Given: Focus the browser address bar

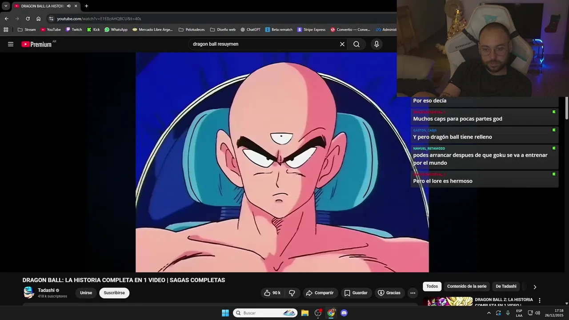Looking at the screenshot, I should pos(222,19).
